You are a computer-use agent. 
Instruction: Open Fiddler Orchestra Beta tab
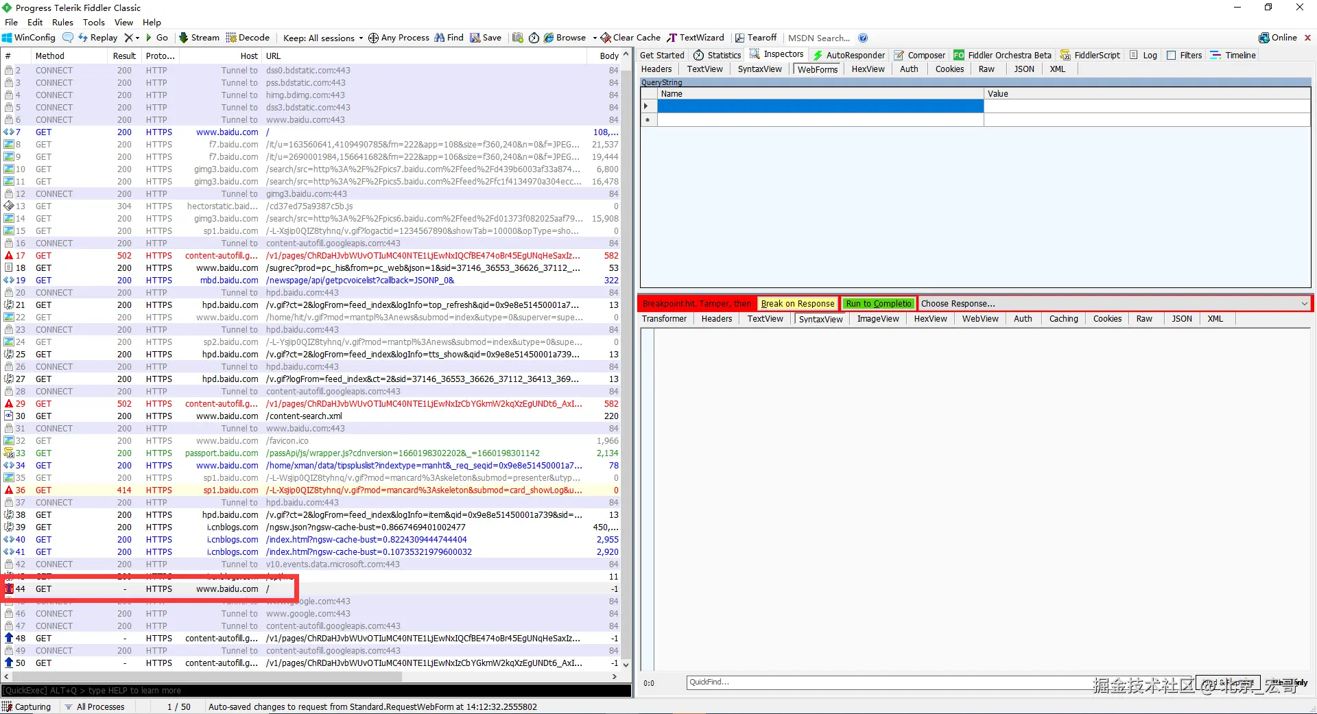1002,55
